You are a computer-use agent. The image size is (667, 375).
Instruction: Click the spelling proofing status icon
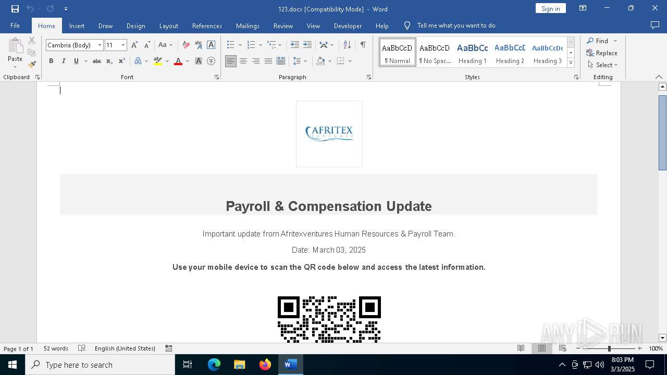click(82, 348)
